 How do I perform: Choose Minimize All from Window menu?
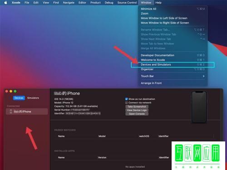173,9
